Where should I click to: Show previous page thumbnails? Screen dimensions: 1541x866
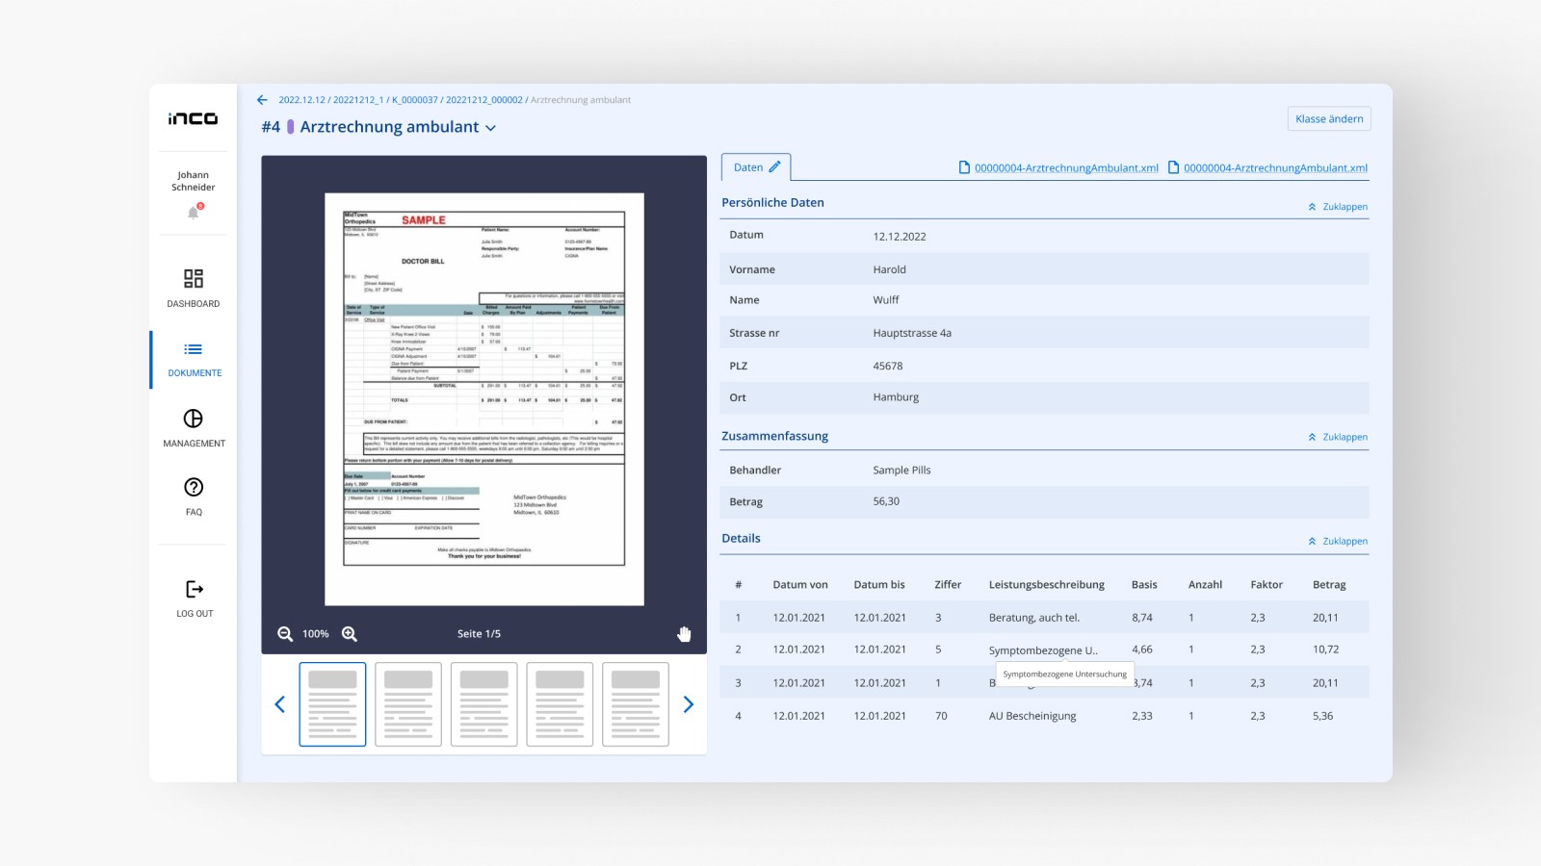[x=280, y=704]
